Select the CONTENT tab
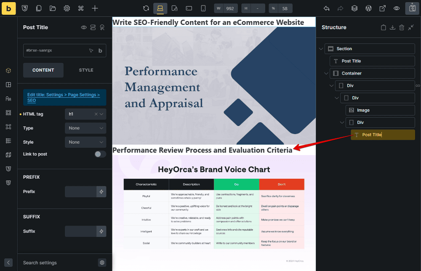The height and width of the screenshot is (271, 421). click(43, 70)
